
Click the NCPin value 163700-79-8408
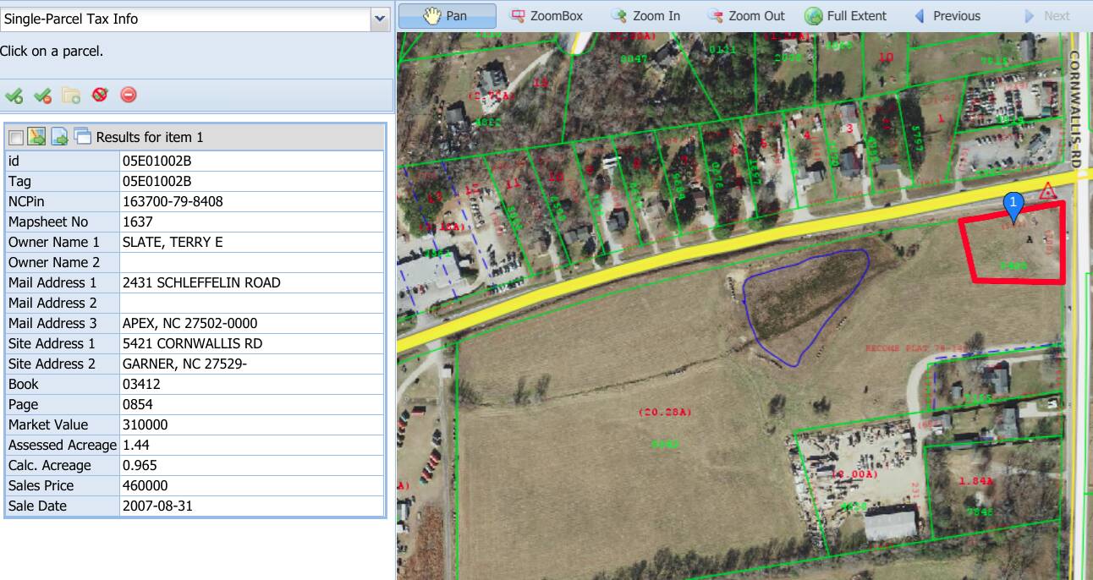pyautogui.click(x=173, y=202)
